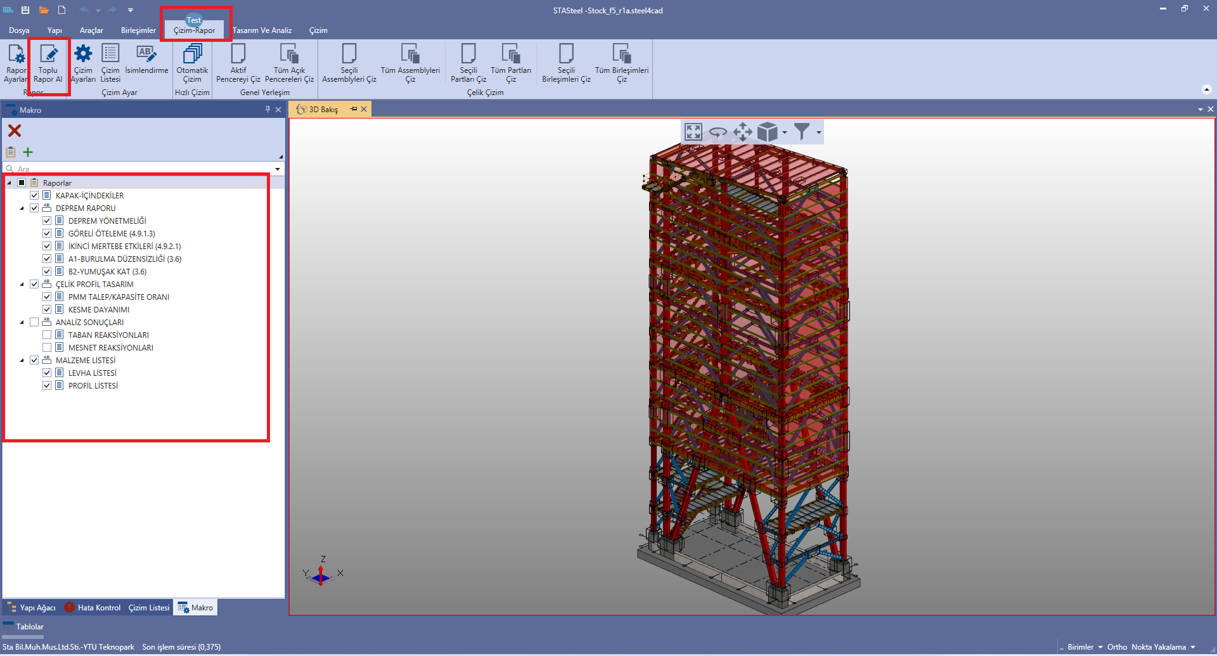Click the filter funnel icon in viewport
The width and height of the screenshot is (1217, 656).
[802, 131]
